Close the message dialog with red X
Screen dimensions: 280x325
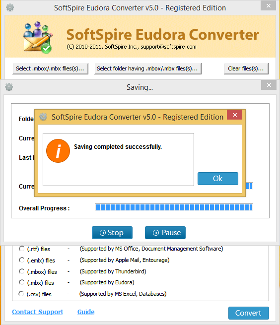point(235,115)
